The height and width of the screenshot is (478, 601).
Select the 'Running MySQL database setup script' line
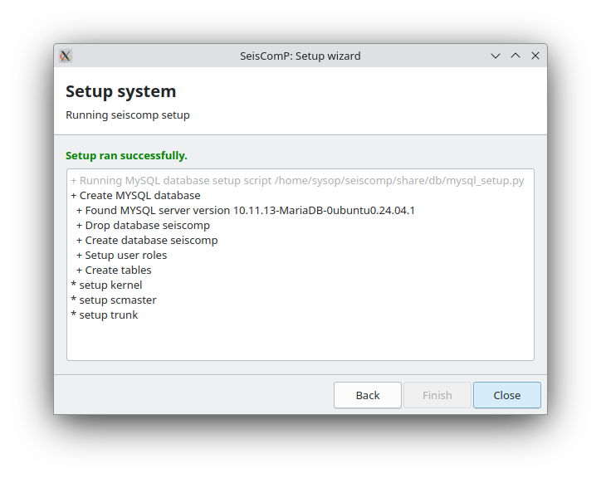tap(297, 181)
